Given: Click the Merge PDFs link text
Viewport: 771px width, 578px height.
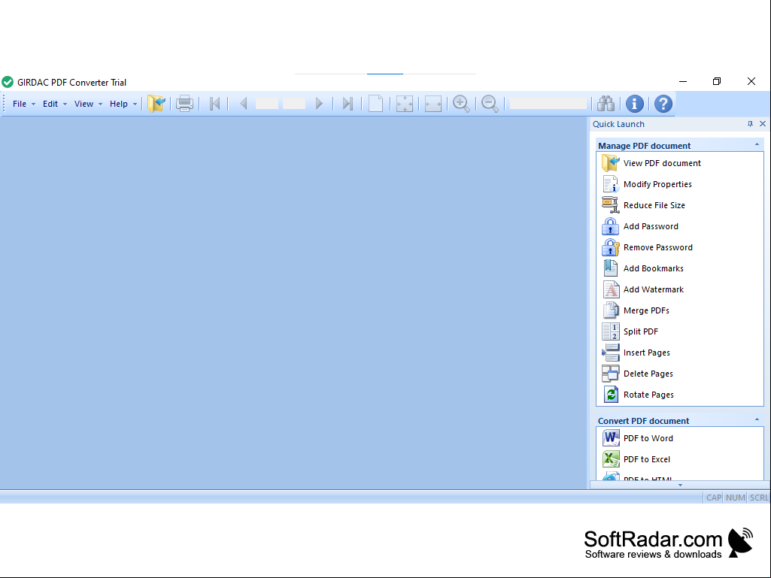Looking at the screenshot, I should click(x=646, y=310).
